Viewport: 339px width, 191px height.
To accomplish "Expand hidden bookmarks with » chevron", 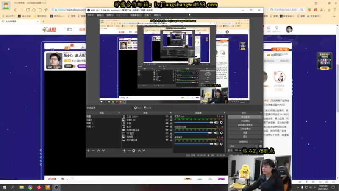I will pyautogui.click(x=334, y=16).
